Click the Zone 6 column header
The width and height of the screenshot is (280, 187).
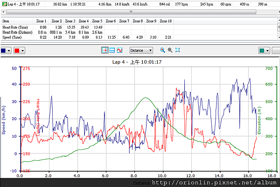pyautogui.click(x=111, y=21)
